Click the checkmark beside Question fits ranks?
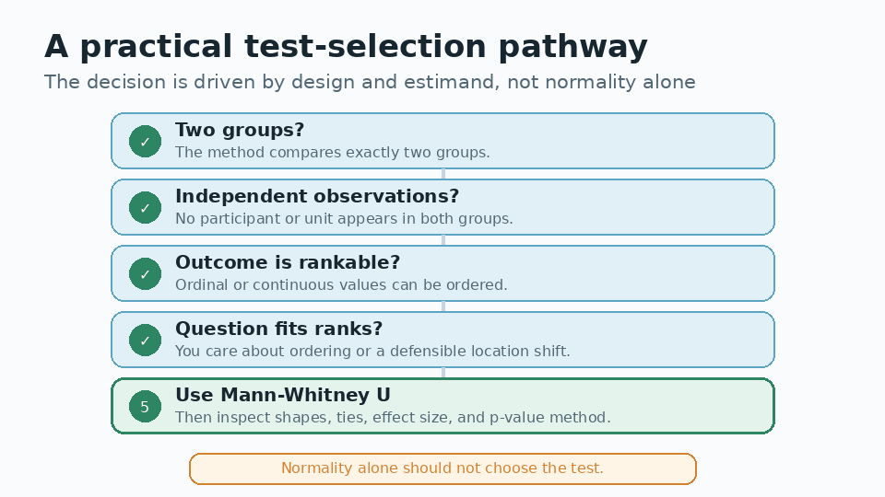 click(x=145, y=341)
